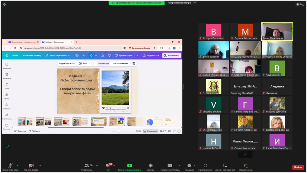Screen dimensions: 307x173
Task: Select Елена Петельская's video tile
Action: pyautogui.click(x=277, y=31)
